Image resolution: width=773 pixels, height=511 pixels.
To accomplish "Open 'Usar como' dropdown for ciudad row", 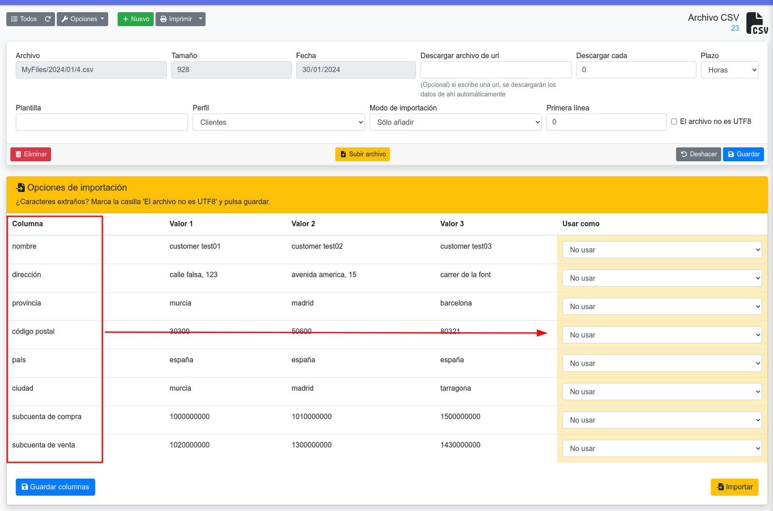I will click(662, 392).
